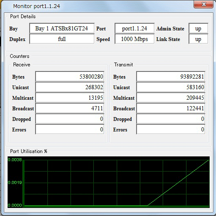Select Transmit Bytes counter 93892281
Image resolution: width=216 pixels, height=216 pixels.
pos(171,77)
